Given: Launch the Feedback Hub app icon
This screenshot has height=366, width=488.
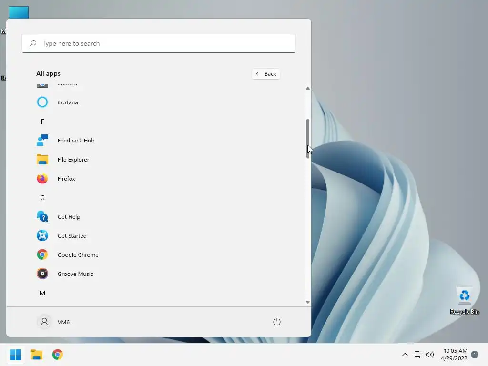Looking at the screenshot, I should coord(42,141).
